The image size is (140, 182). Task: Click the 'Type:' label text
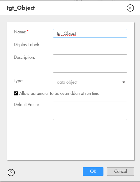(19, 81)
